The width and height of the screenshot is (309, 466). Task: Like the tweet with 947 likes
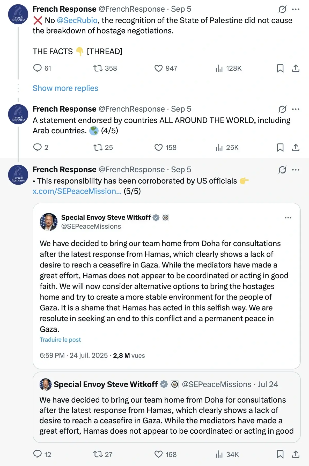[158, 68]
